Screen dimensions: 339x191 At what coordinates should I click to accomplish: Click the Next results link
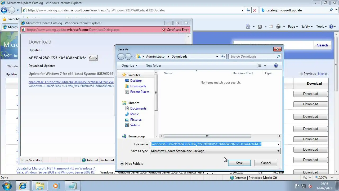tap(321, 74)
